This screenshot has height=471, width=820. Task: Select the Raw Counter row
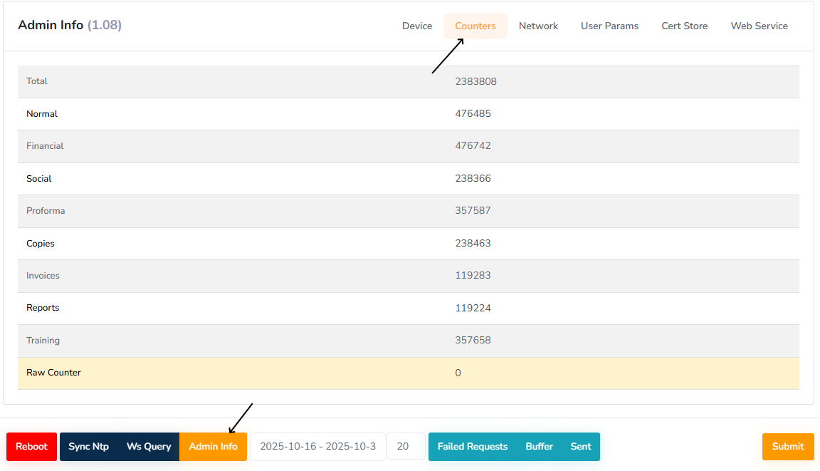pos(408,373)
